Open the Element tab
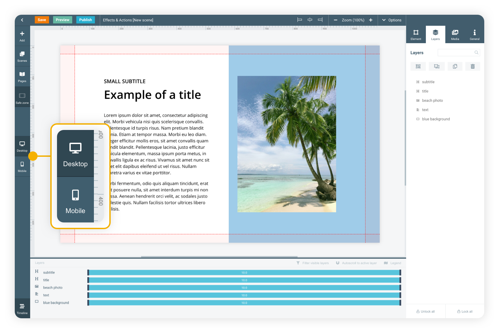The image size is (499, 333). pos(416,35)
